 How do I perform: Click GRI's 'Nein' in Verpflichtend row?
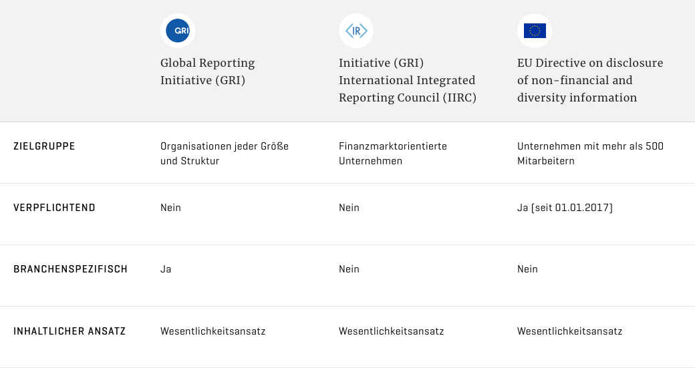(x=170, y=208)
